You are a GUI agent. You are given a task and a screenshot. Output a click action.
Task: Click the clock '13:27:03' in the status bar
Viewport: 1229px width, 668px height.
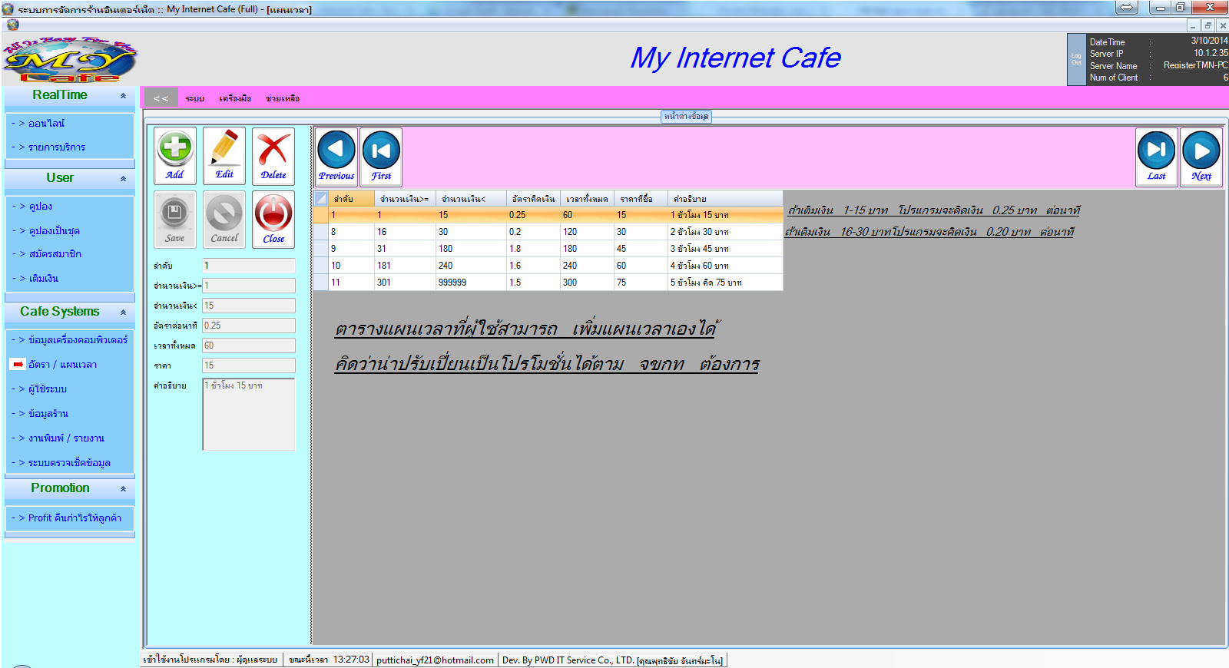351,660
